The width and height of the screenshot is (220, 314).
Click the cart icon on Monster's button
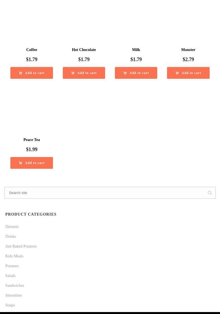pyautogui.click(x=177, y=73)
